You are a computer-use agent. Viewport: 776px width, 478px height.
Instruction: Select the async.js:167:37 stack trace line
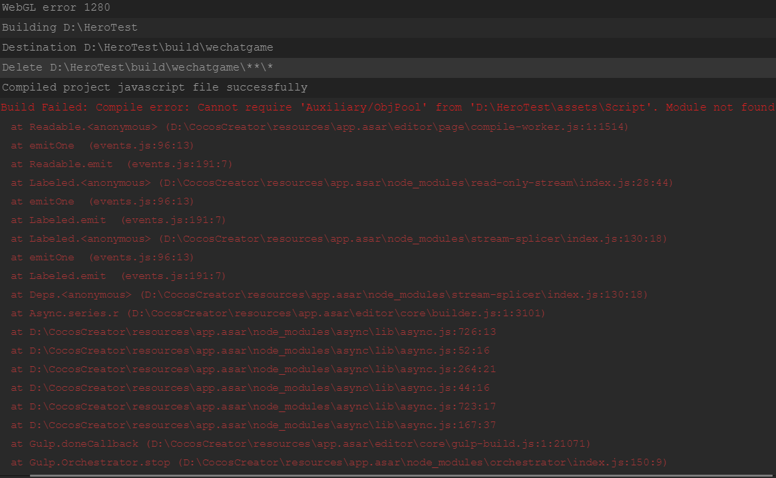(253, 425)
